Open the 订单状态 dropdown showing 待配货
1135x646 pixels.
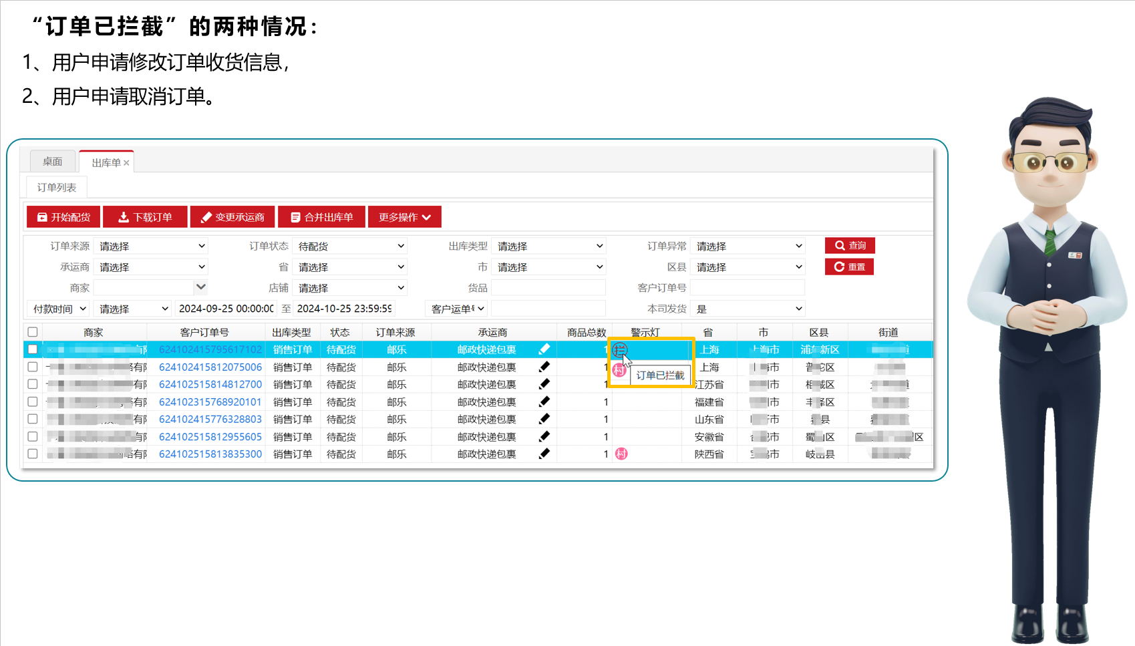pos(350,247)
